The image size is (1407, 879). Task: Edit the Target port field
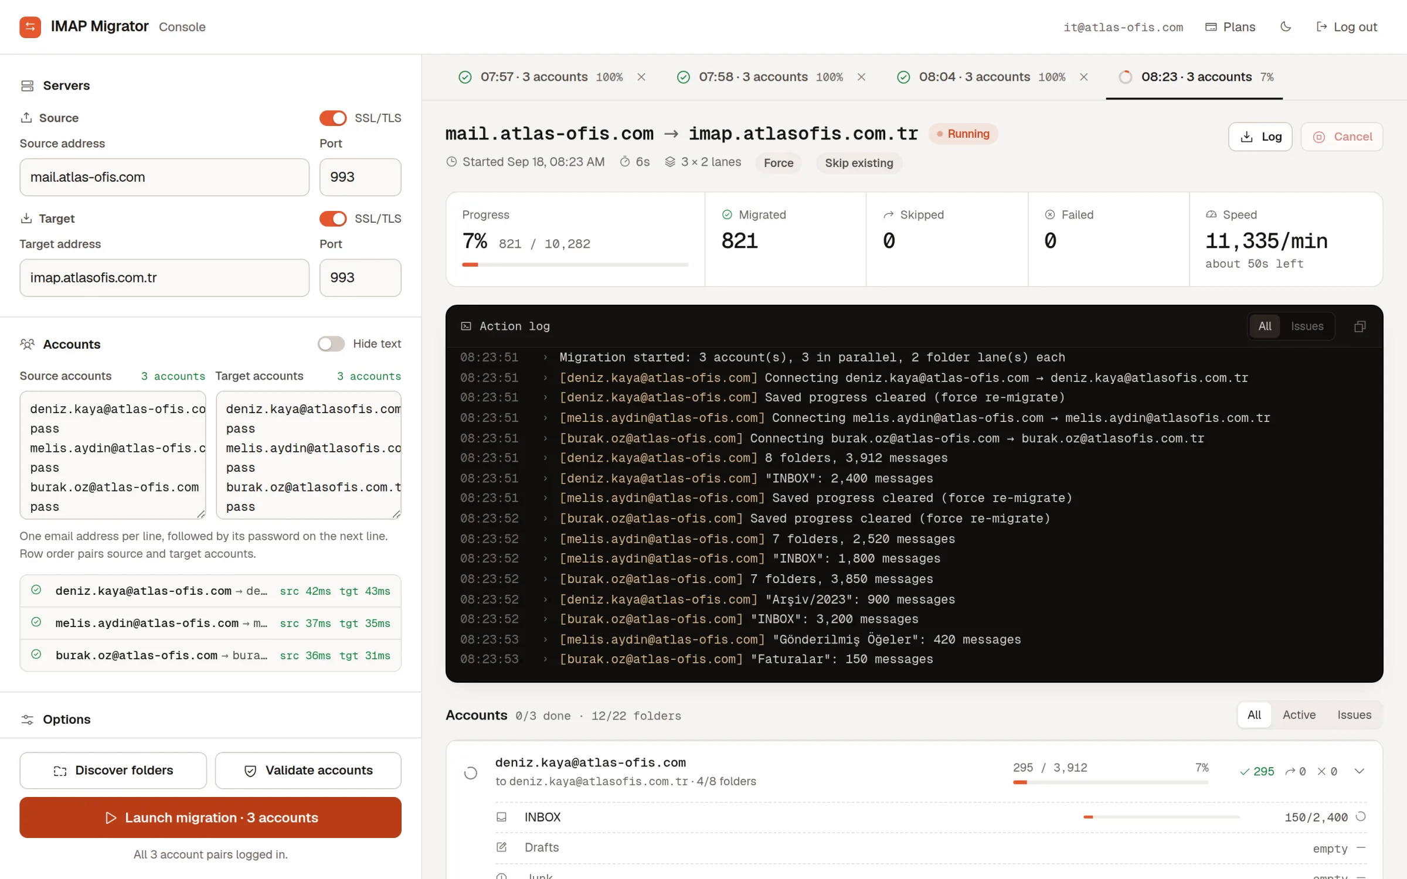coord(360,278)
